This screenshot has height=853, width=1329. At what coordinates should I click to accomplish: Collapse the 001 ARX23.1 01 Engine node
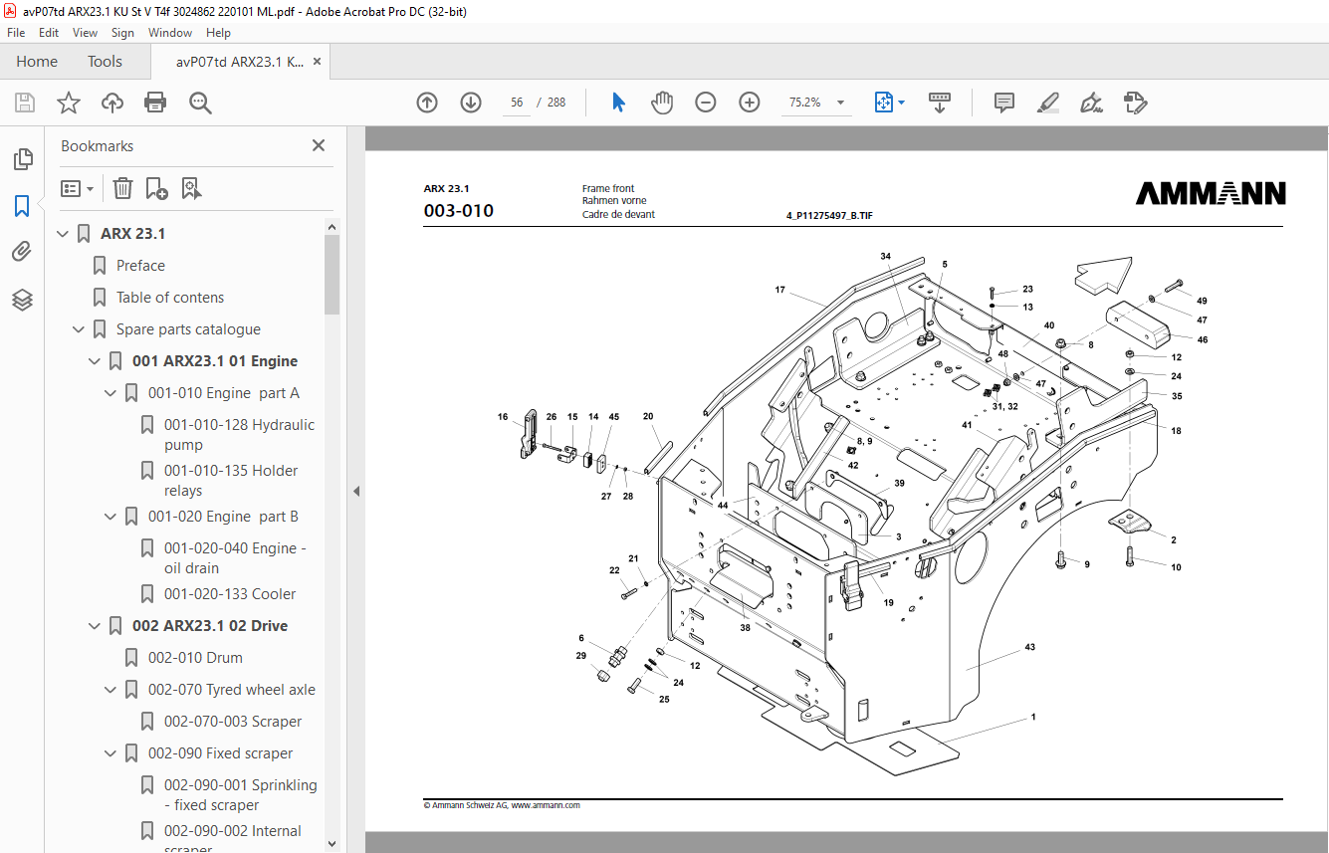coord(96,361)
